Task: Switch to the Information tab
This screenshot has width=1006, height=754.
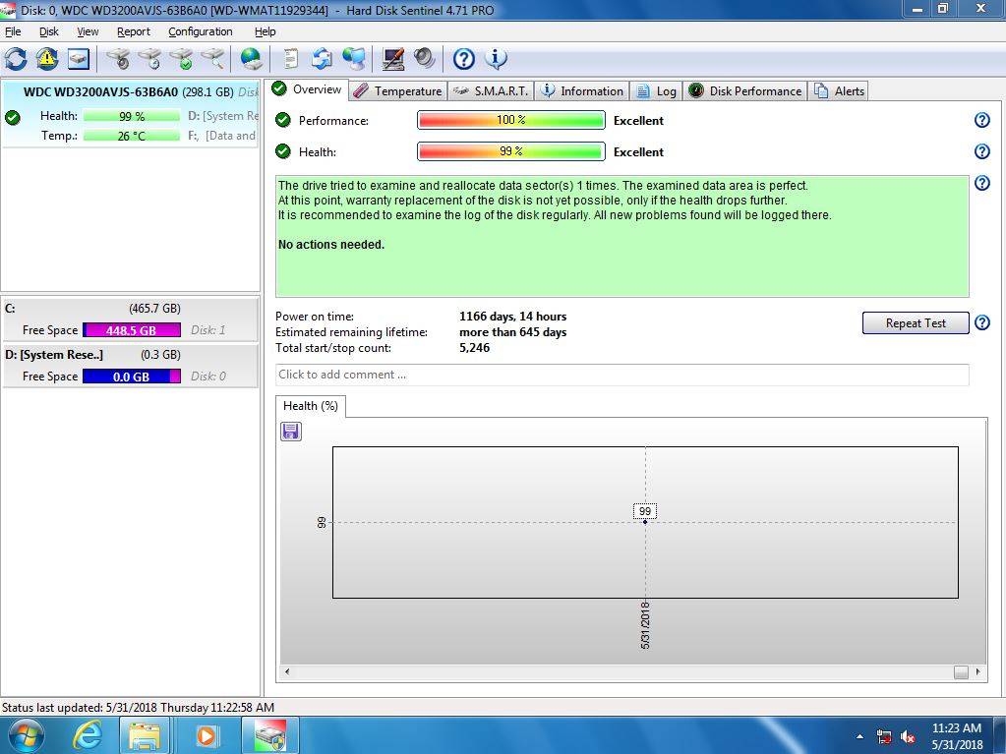Action: pos(582,91)
